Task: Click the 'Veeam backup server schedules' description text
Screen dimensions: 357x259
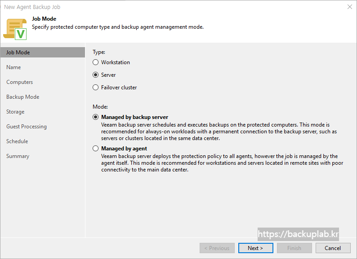Action: pyautogui.click(x=219, y=132)
